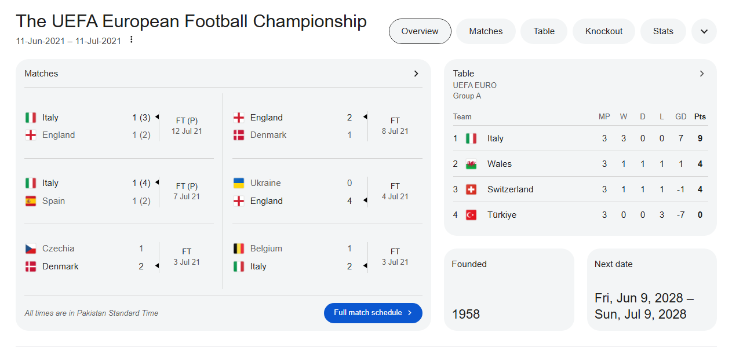Click the Switzerland flag in table
The image size is (743, 347).
[471, 189]
